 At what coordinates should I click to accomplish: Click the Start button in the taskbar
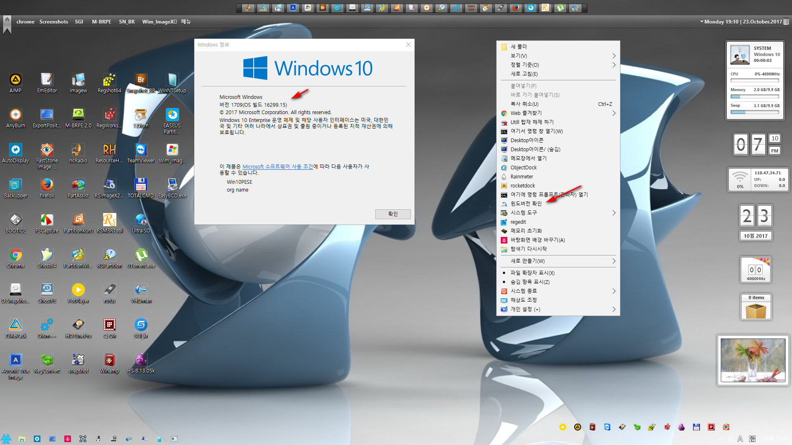(x=6, y=438)
